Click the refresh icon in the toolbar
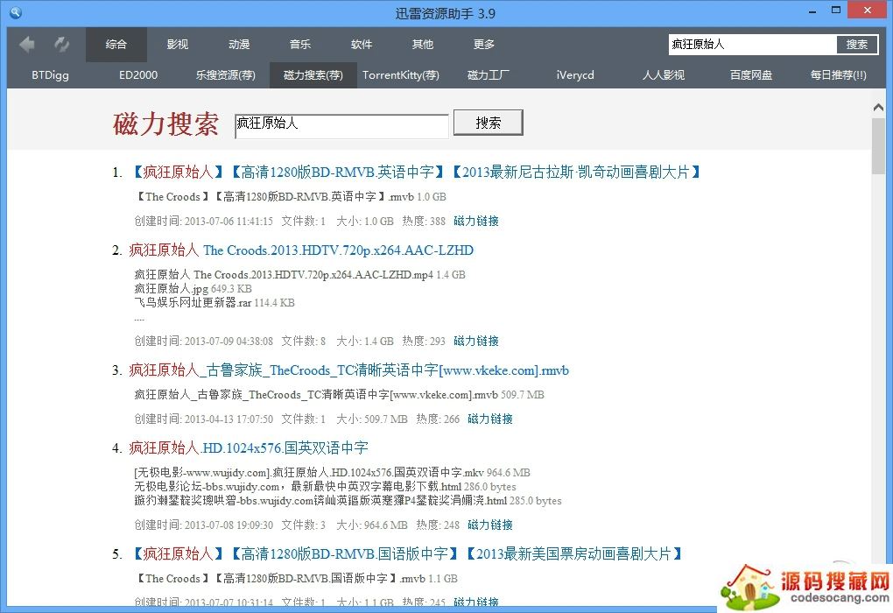Image resolution: width=893 pixels, height=613 pixels. pyautogui.click(x=61, y=44)
